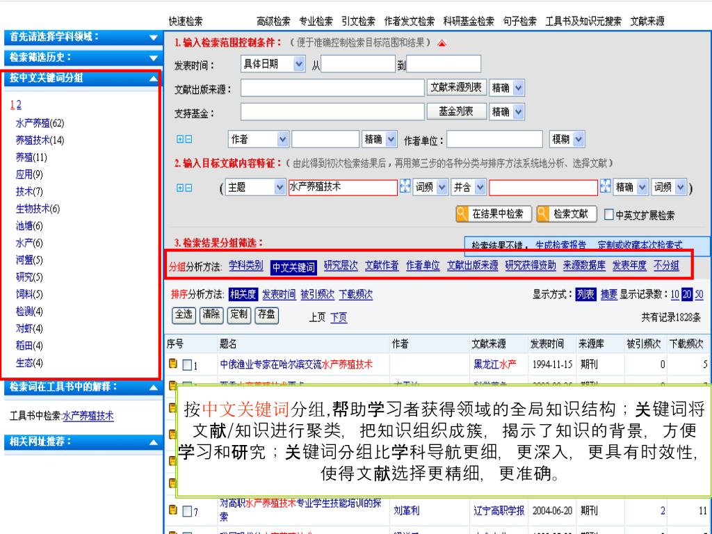Click the 作者单位 input field

(x=494, y=139)
